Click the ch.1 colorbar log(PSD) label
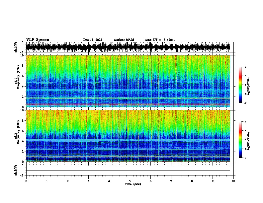263x203 pixels. pos(249,86)
